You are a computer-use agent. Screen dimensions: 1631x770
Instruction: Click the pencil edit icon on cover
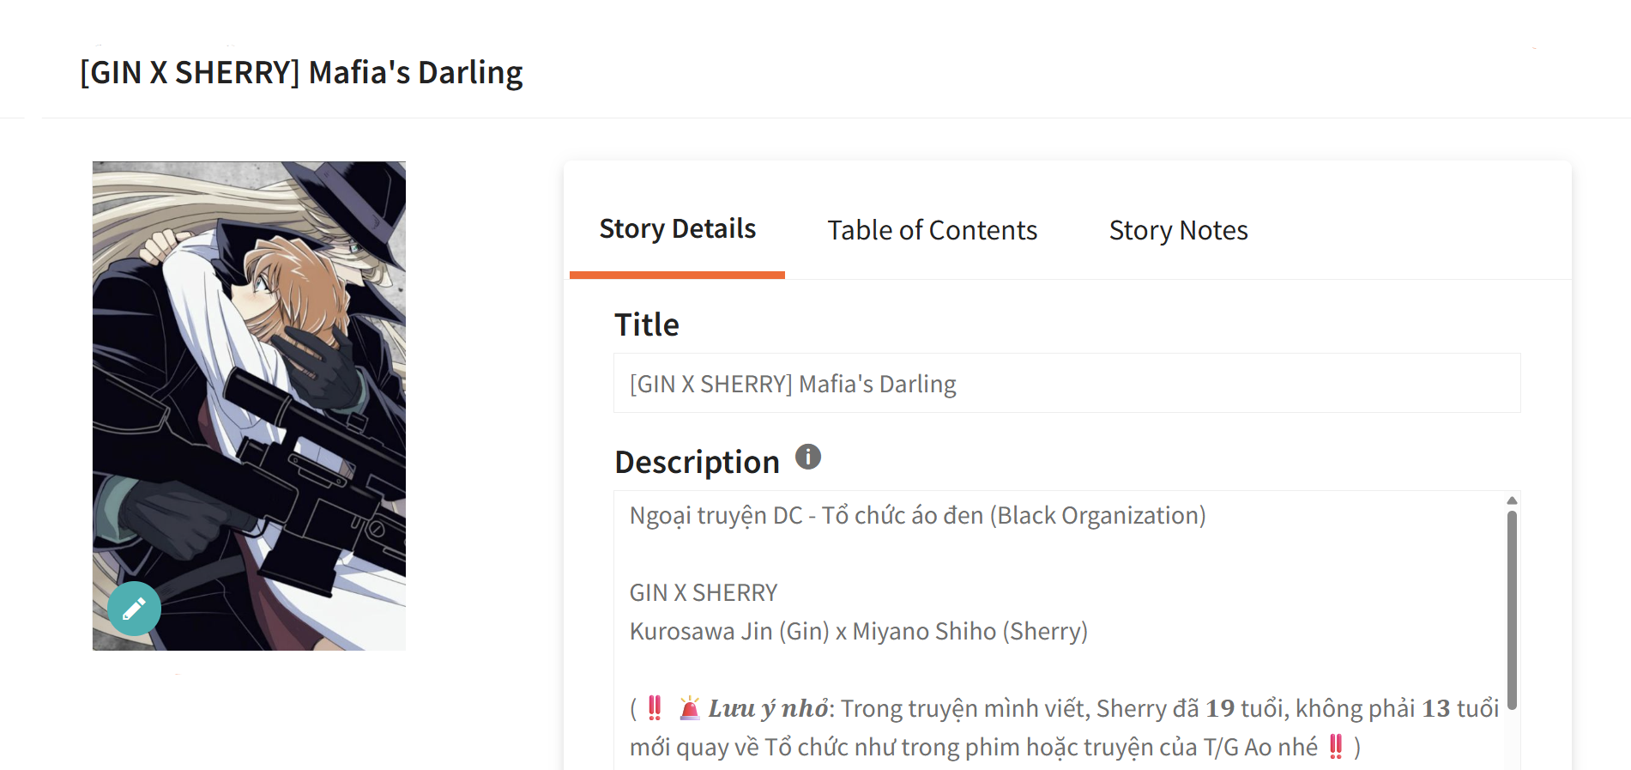[x=134, y=609]
